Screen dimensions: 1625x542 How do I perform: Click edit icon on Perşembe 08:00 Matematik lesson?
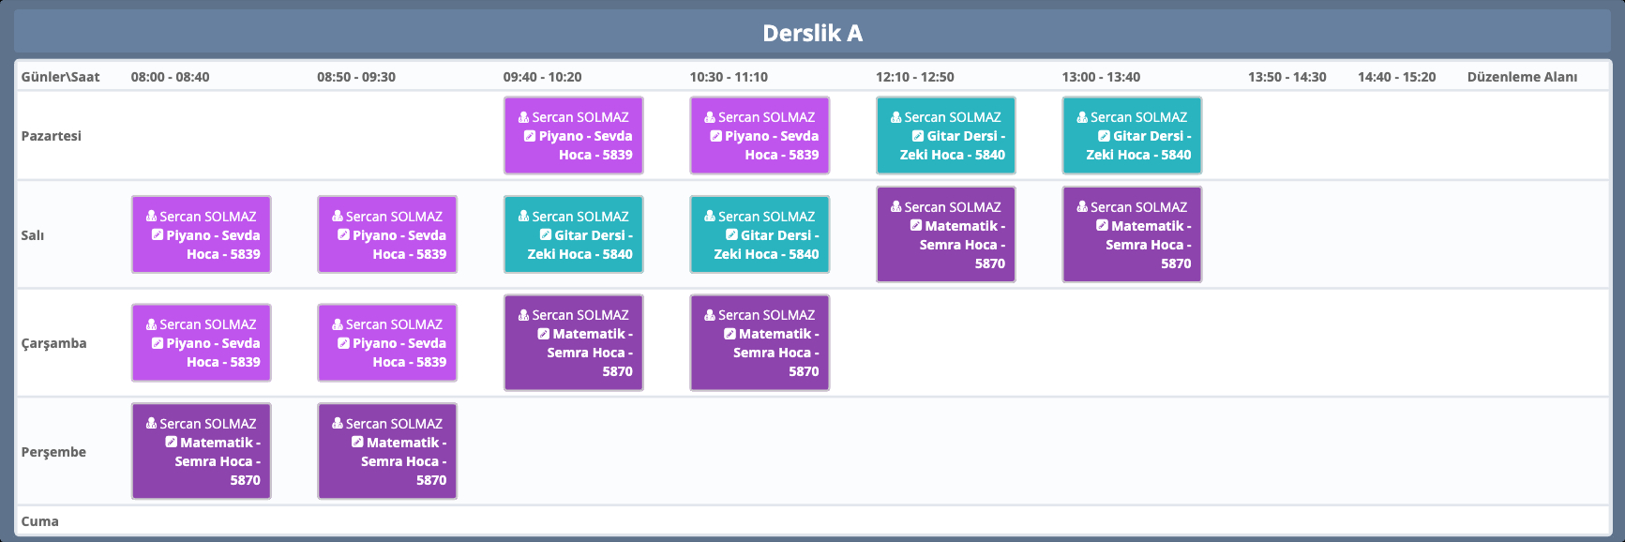171,443
